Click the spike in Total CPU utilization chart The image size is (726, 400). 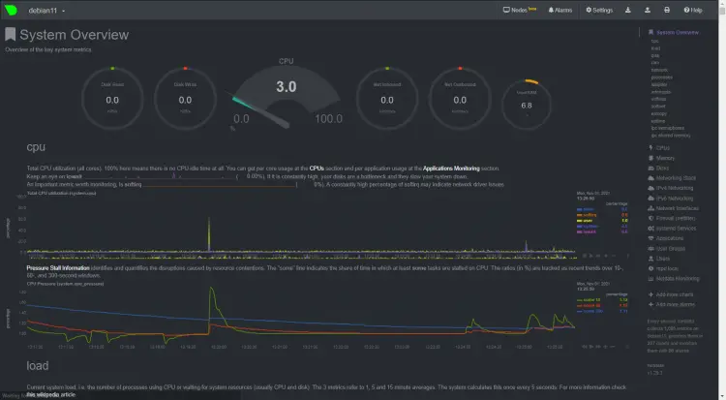[x=209, y=234]
